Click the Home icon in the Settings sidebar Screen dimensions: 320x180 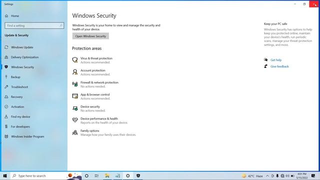(x=6, y=16)
